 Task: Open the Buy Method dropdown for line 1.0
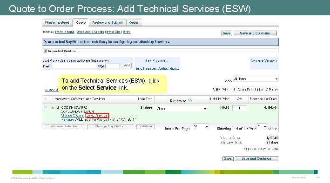click(182, 109)
